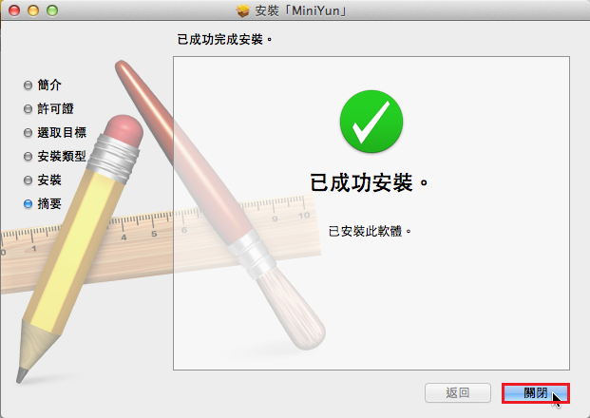Click the package icon in title bar

tap(243, 10)
